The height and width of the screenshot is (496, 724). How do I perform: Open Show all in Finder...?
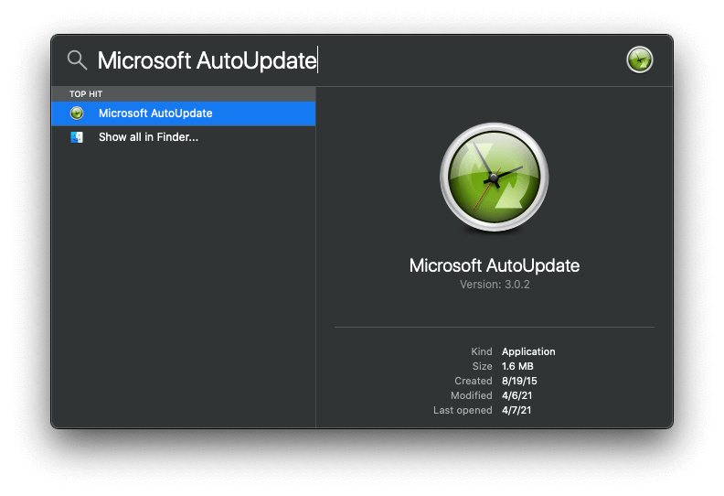point(184,137)
